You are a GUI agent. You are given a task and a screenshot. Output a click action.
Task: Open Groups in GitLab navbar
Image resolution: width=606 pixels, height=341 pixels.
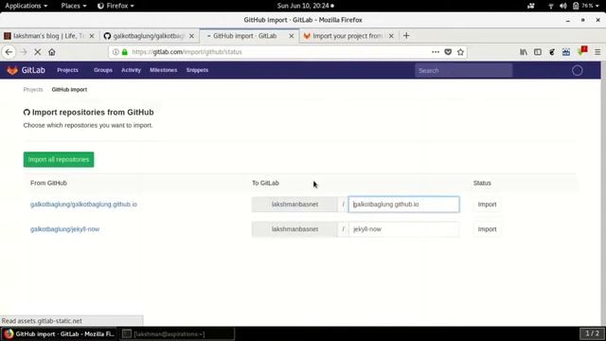(x=103, y=70)
